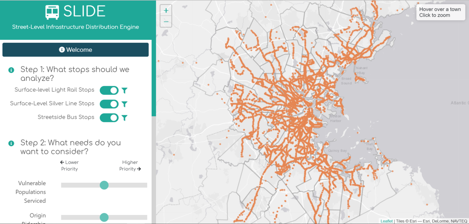
Task: Disable Surface-Level Silver Line Stops switch
Action: (x=109, y=104)
